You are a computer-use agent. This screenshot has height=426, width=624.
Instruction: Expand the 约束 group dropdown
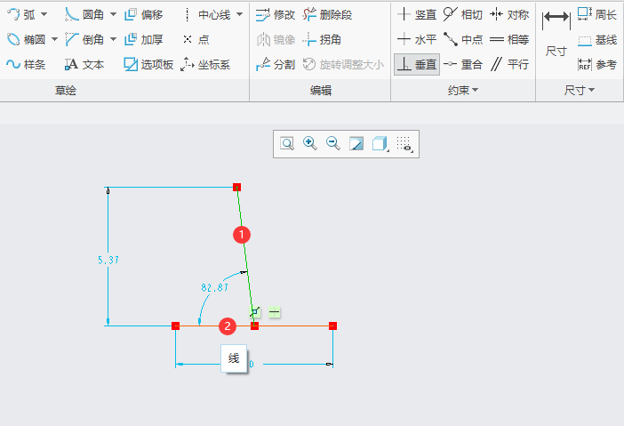[463, 91]
